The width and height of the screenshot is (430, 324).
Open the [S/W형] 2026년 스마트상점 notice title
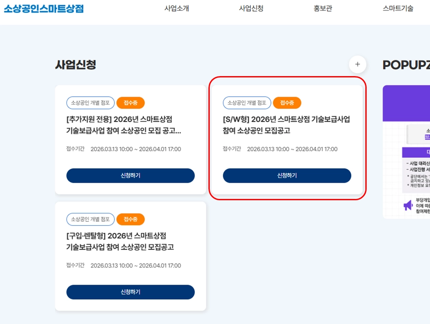click(x=286, y=125)
